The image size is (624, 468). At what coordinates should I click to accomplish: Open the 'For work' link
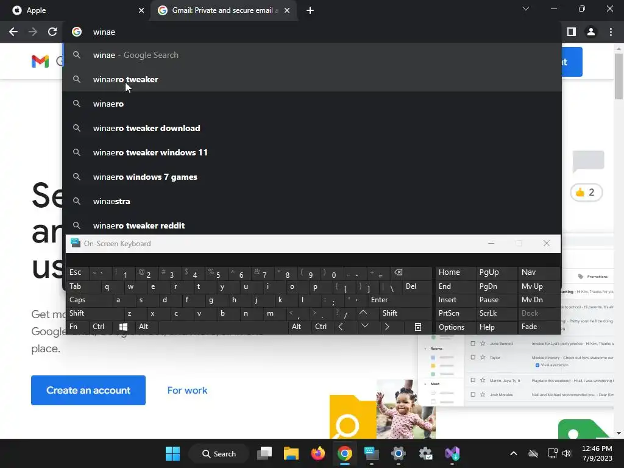(187, 391)
